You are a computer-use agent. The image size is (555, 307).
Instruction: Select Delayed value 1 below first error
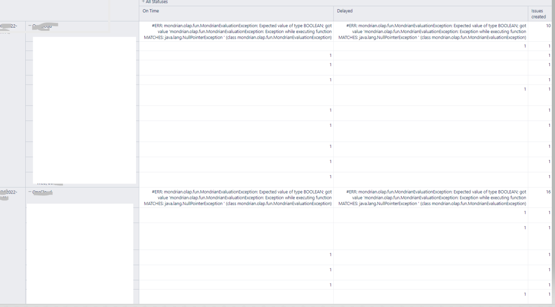tap(431, 46)
